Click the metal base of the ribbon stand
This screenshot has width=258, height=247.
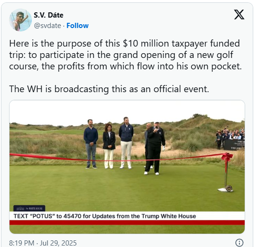[x=226, y=189]
